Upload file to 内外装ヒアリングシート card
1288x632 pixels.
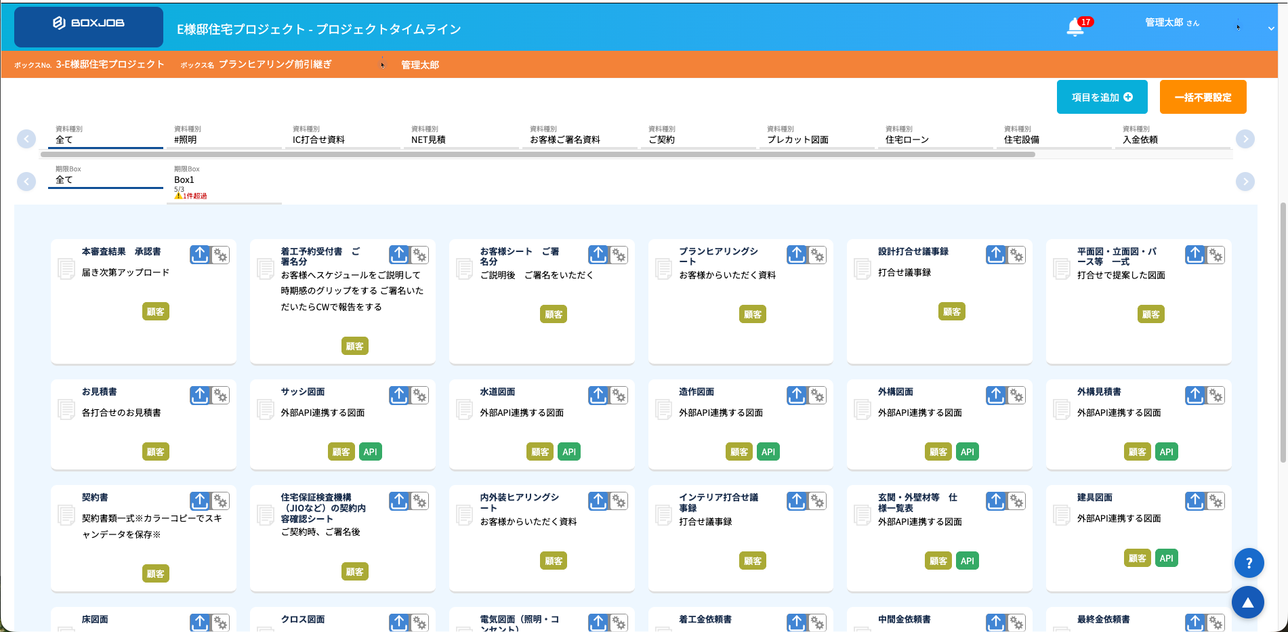click(598, 501)
